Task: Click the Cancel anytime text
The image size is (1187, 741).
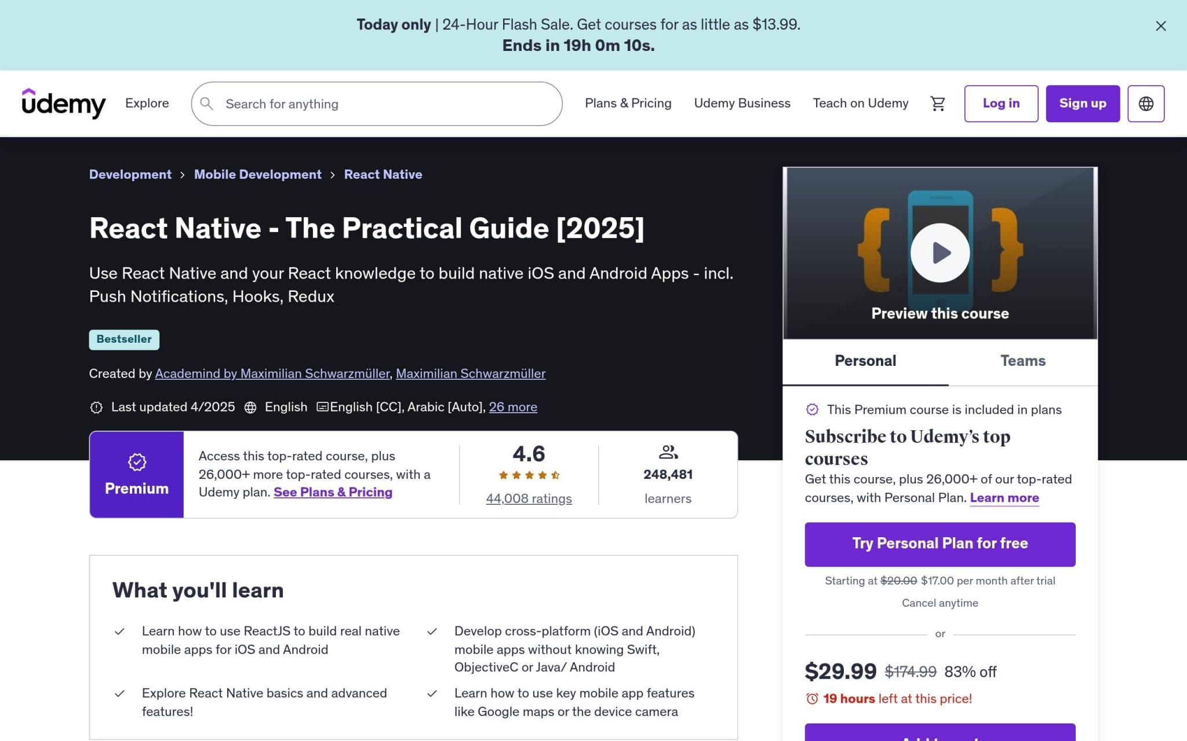Action: click(940, 603)
